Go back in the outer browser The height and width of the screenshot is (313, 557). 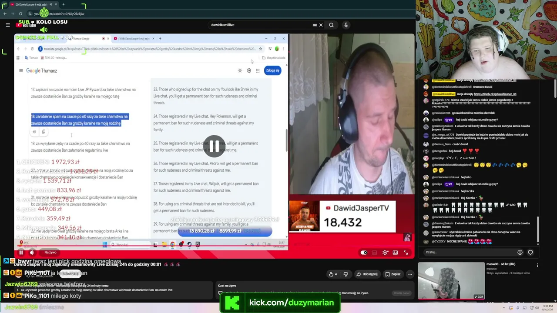tap(5, 13)
